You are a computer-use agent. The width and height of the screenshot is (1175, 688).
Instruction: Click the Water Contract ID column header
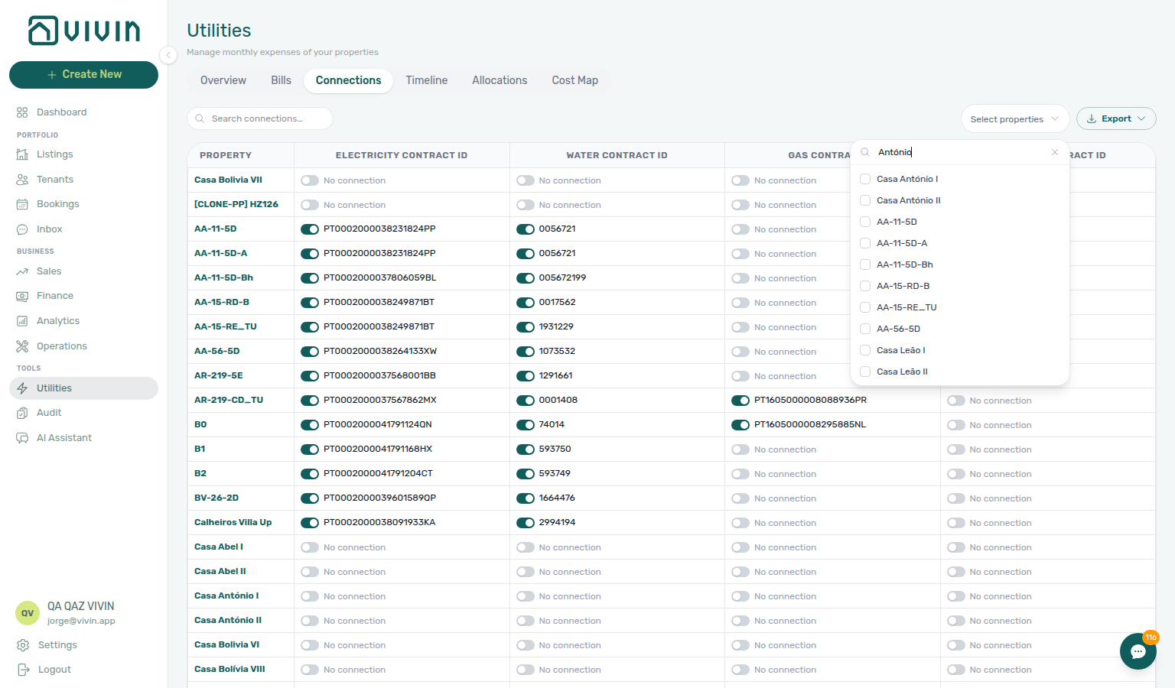coord(617,155)
